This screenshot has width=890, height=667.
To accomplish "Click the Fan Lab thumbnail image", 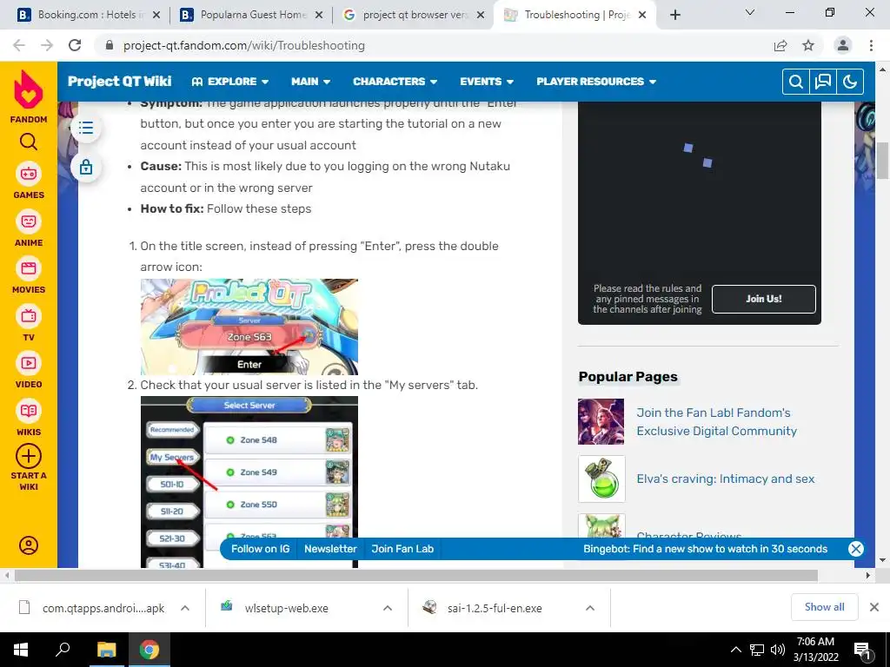I will click(601, 421).
